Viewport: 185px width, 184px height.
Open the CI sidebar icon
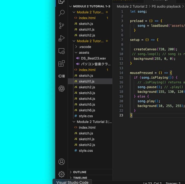click(x=61, y=76)
